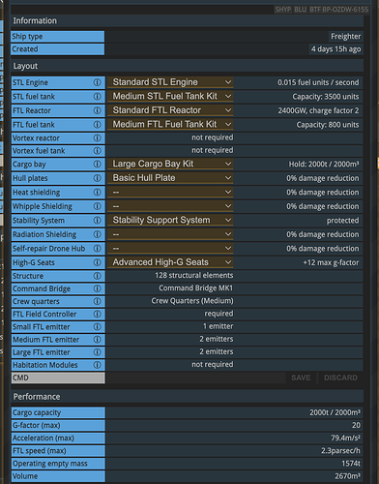Show info for Habitation Modules

tap(97, 365)
